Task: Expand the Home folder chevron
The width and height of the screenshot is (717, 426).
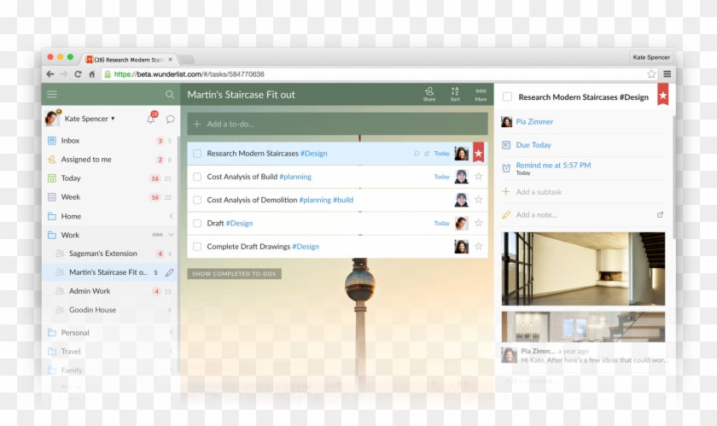Action: point(171,216)
